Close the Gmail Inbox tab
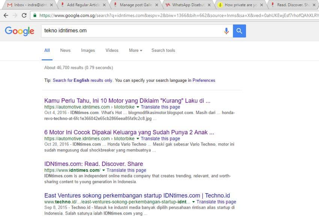Screen dimensions: 319x221 click(51, 5)
